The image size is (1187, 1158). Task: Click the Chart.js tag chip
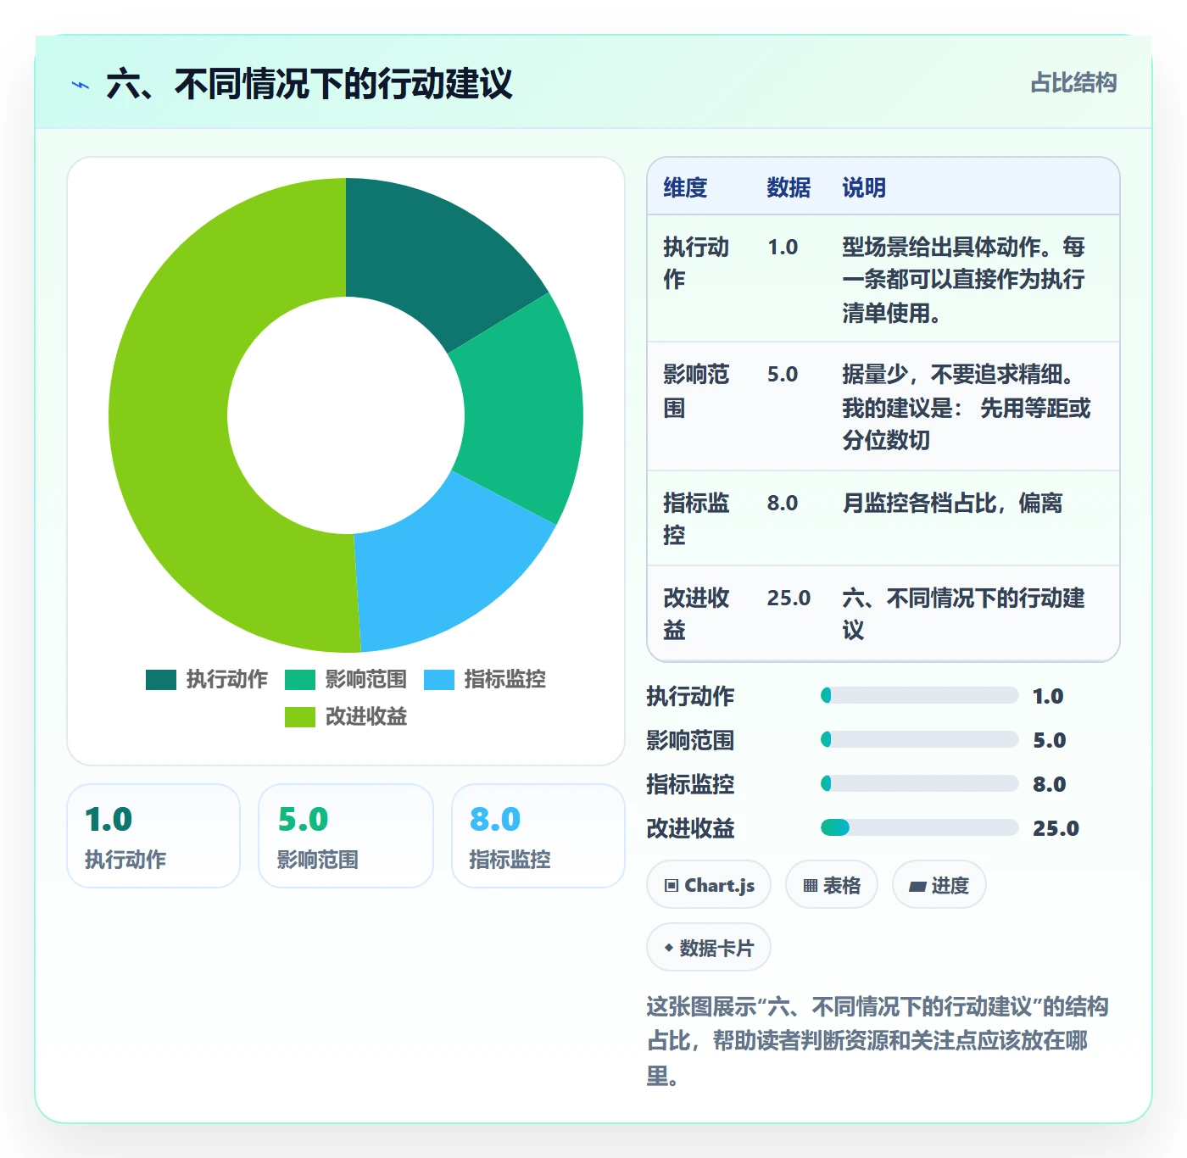tap(709, 885)
